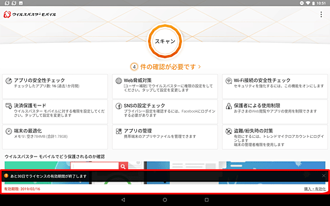This screenshot has height=206, width=330.
Task: Click the アプリの安全性チェック icon
Action: [x=9, y=81]
